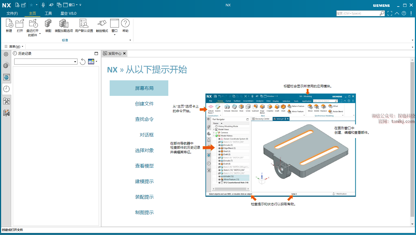Enable Touch Mode
Viewport: 416px width, 235px height.
tap(102, 24)
